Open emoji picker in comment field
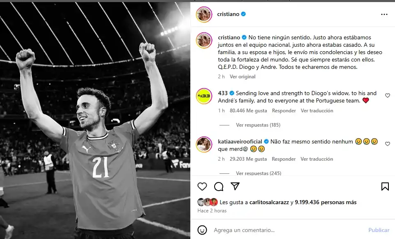This screenshot has height=239, width=395. click(x=202, y=230)
